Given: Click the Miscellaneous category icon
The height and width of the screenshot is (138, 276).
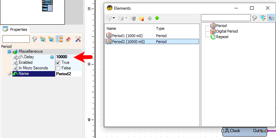Looking at the screenshot, I should click(15, 52).
